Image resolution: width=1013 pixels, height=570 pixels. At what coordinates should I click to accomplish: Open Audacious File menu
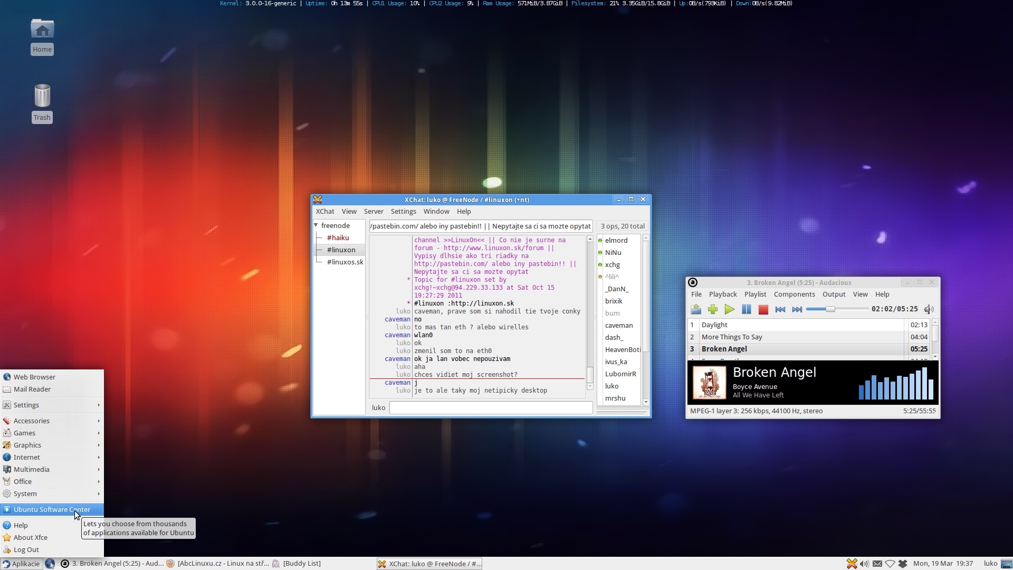click(696, 294)
